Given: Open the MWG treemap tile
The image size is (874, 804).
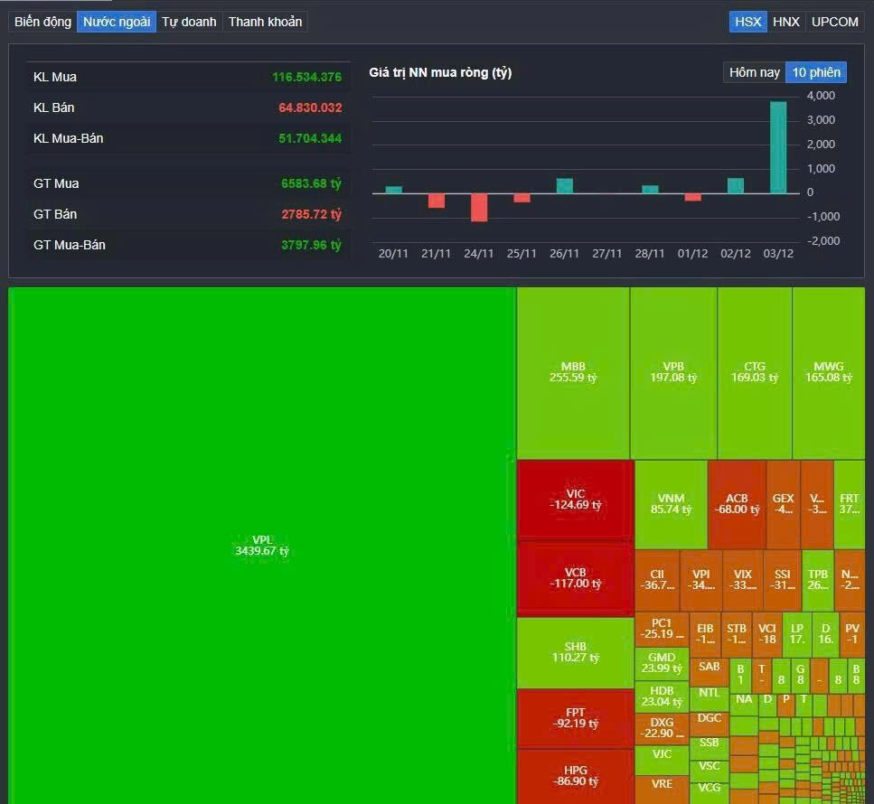Looking at the screenshot, I should point(828,372).
